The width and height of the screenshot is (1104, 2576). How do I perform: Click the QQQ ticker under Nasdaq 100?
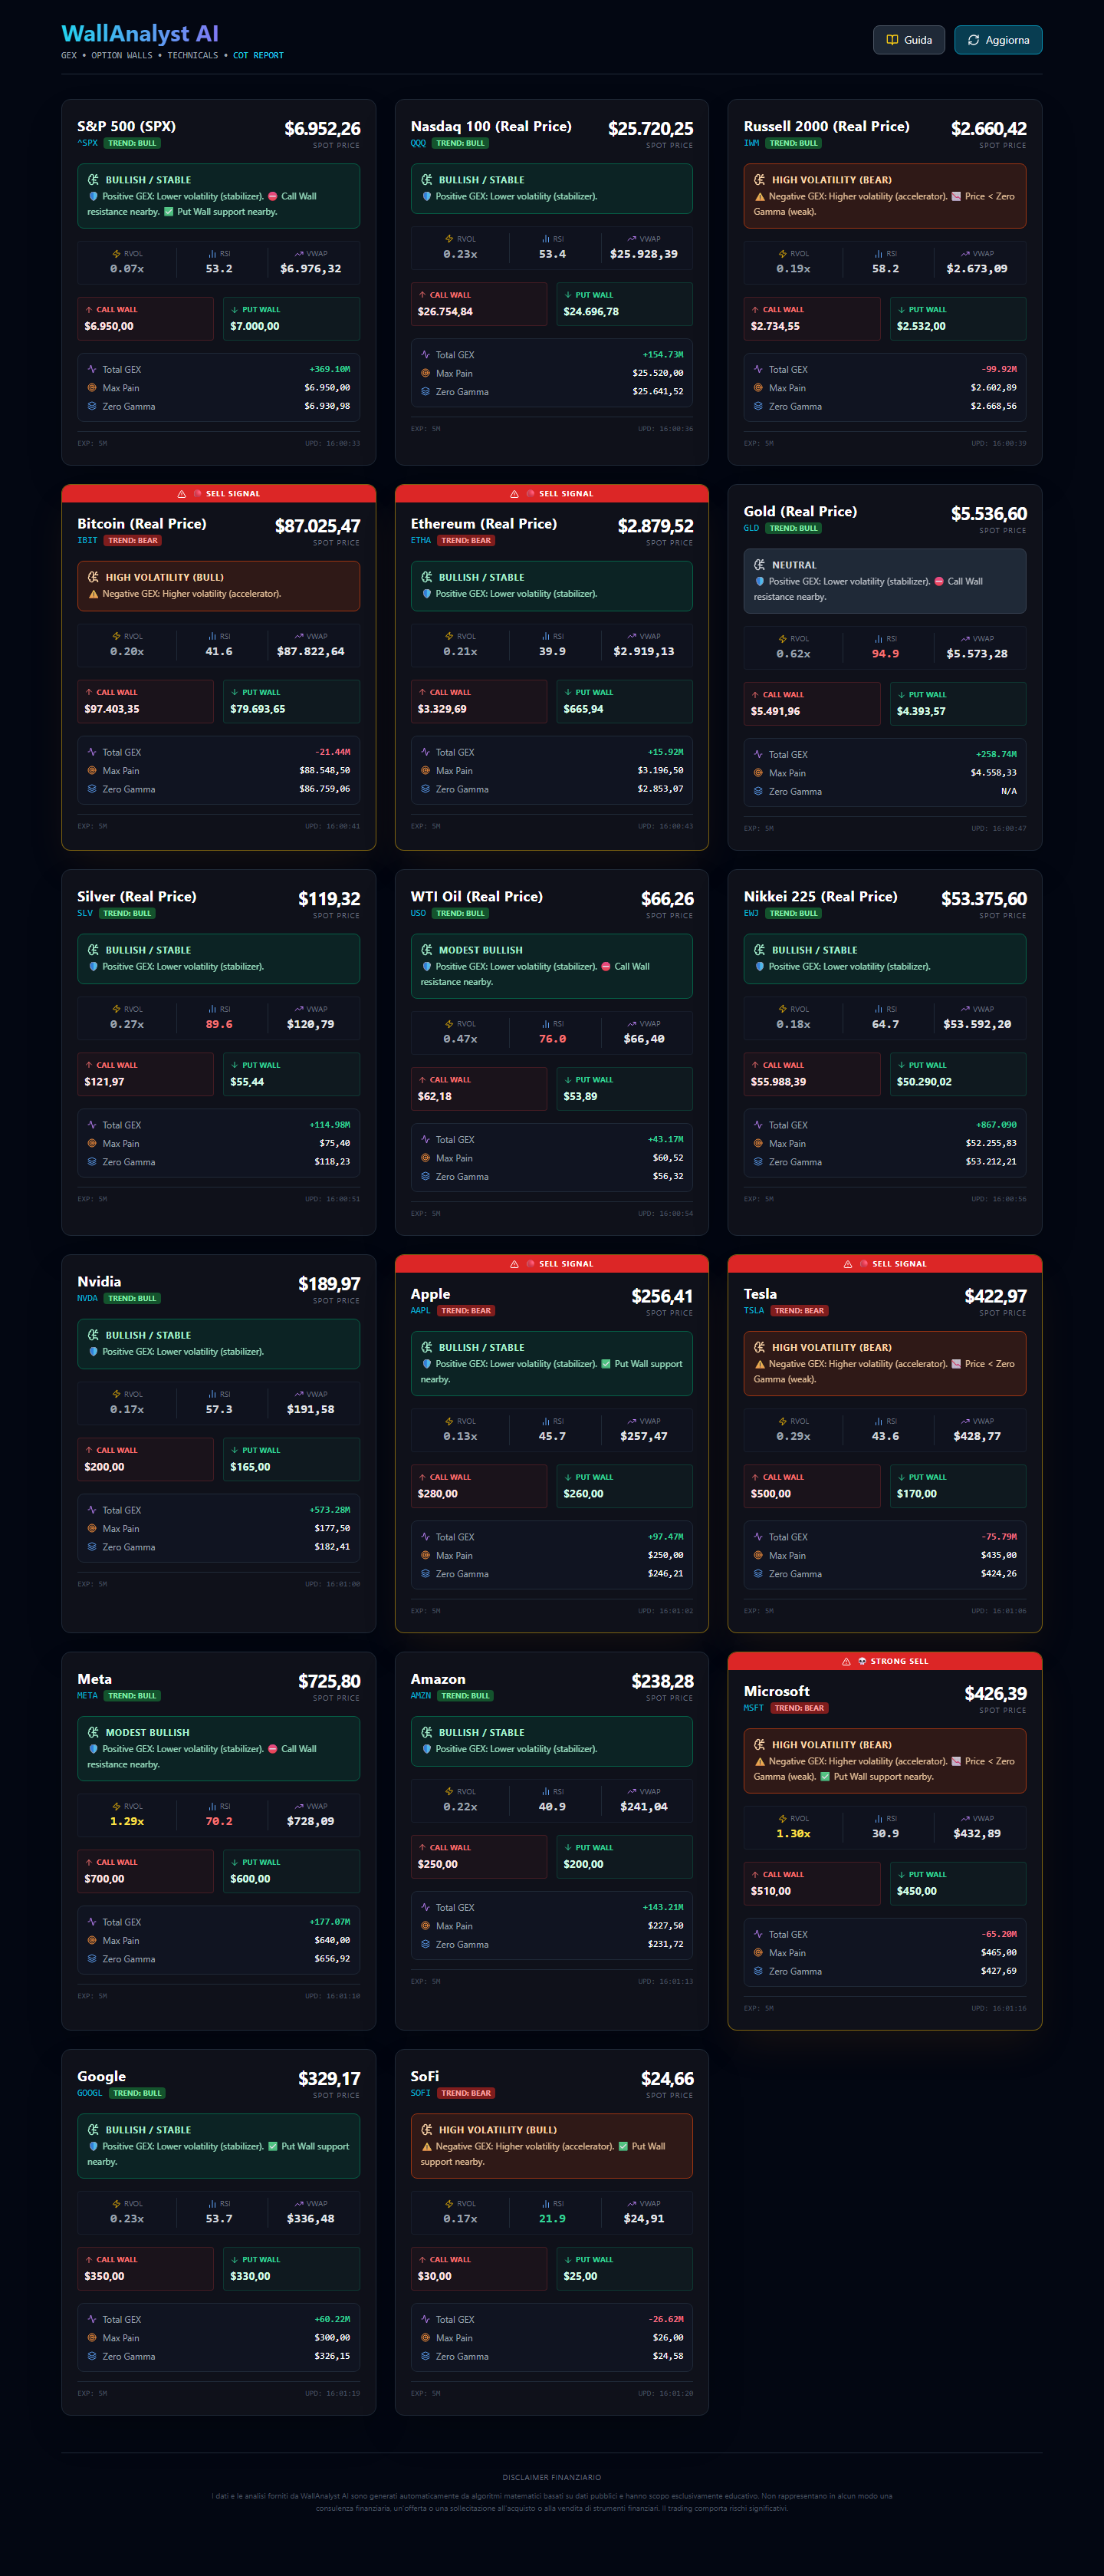(x=418, y=143)
